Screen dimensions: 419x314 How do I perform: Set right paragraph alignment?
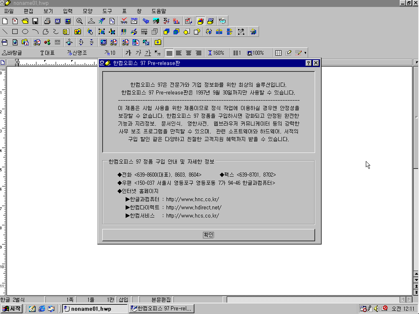(198, 53)
